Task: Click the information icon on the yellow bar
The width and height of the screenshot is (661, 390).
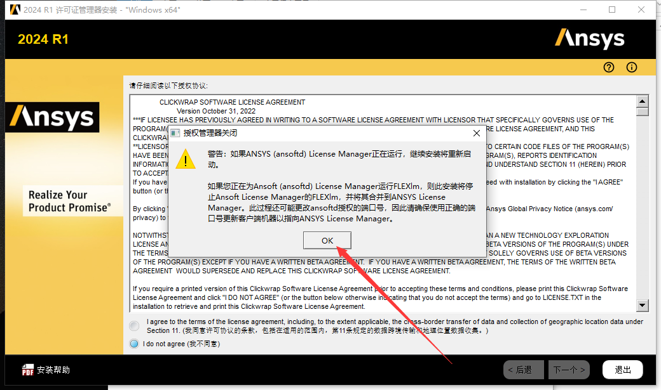Action: coord(631,67)
